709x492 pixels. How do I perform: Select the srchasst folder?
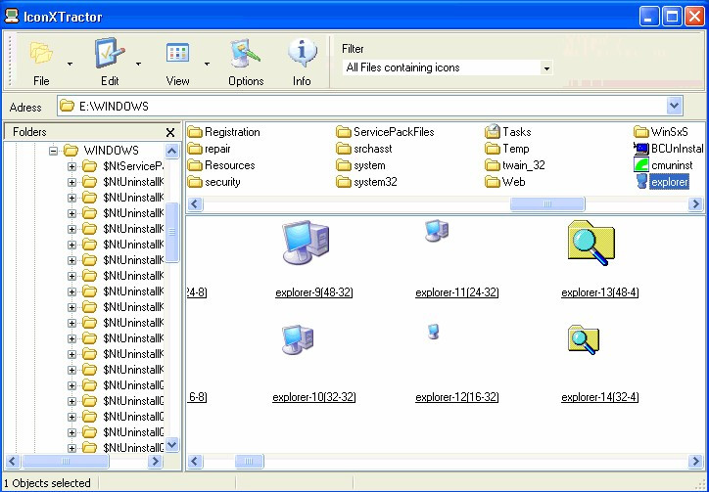[364, 149]
